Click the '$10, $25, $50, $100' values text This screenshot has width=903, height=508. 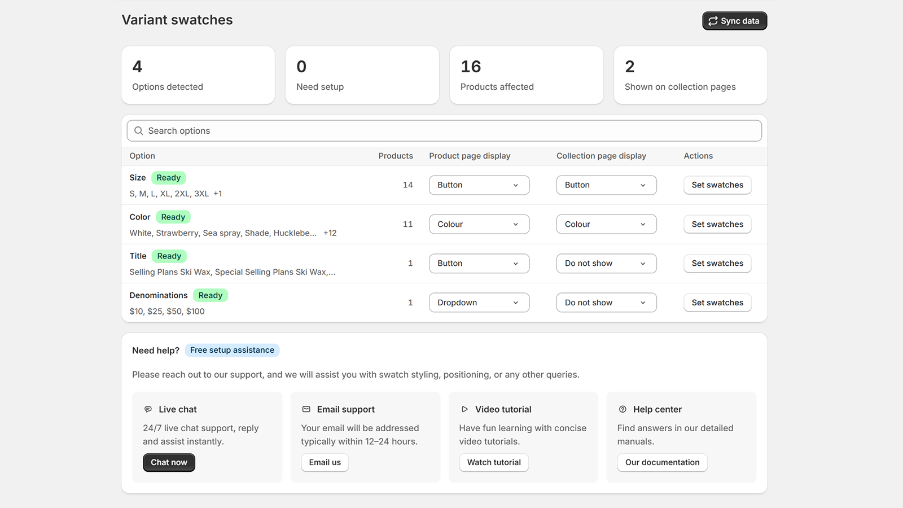click(167, 312)
